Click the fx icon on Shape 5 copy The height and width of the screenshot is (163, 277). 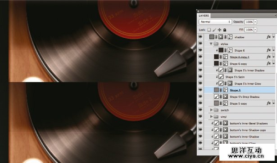(268, 103)
